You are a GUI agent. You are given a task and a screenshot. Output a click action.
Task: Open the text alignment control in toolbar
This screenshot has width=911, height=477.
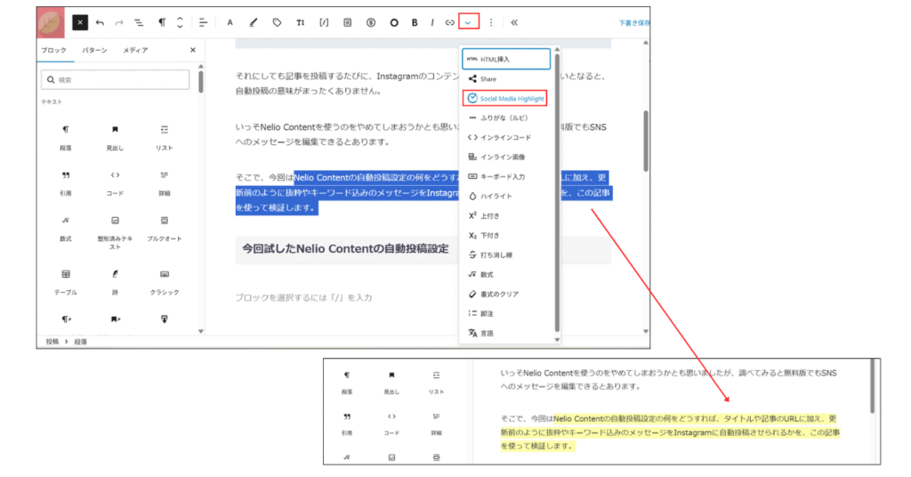coord(203,22)
